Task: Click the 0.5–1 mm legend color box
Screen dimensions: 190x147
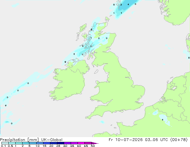Action: click(12, 143)
